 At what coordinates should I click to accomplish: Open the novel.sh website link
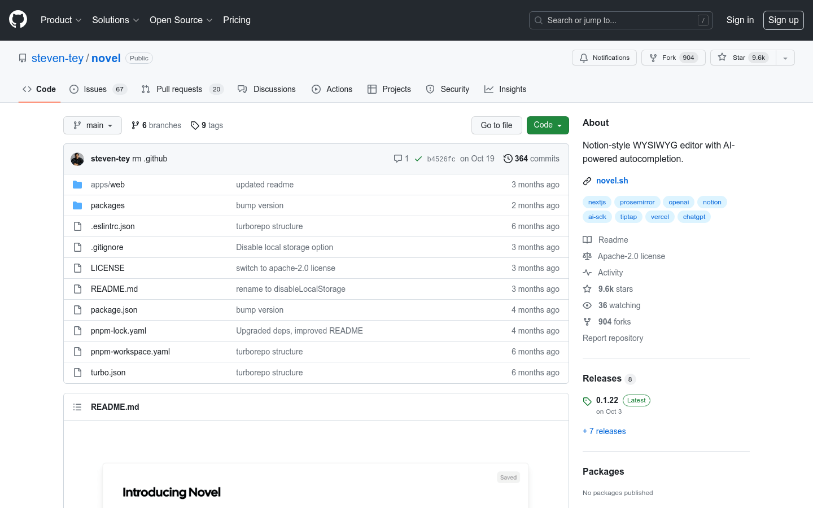pyautogui.click(x=612, y=181)
